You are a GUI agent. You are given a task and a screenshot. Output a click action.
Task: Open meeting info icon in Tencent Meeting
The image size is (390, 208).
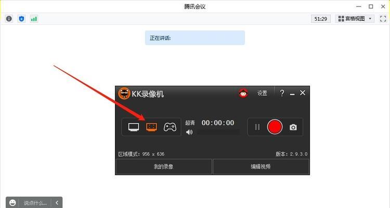(9, 19)
